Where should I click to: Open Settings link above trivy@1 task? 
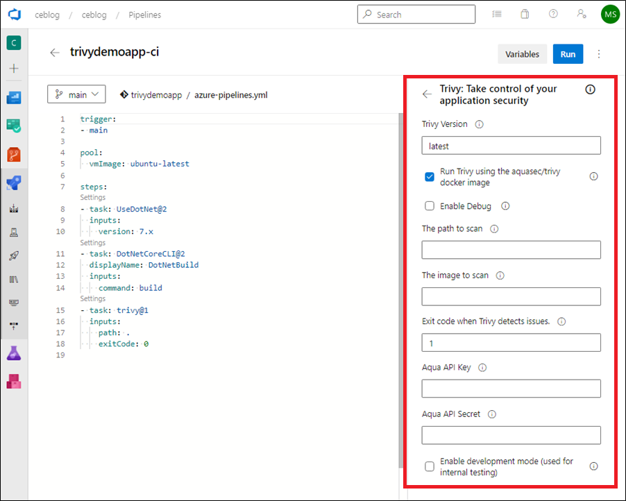[92, 298]
